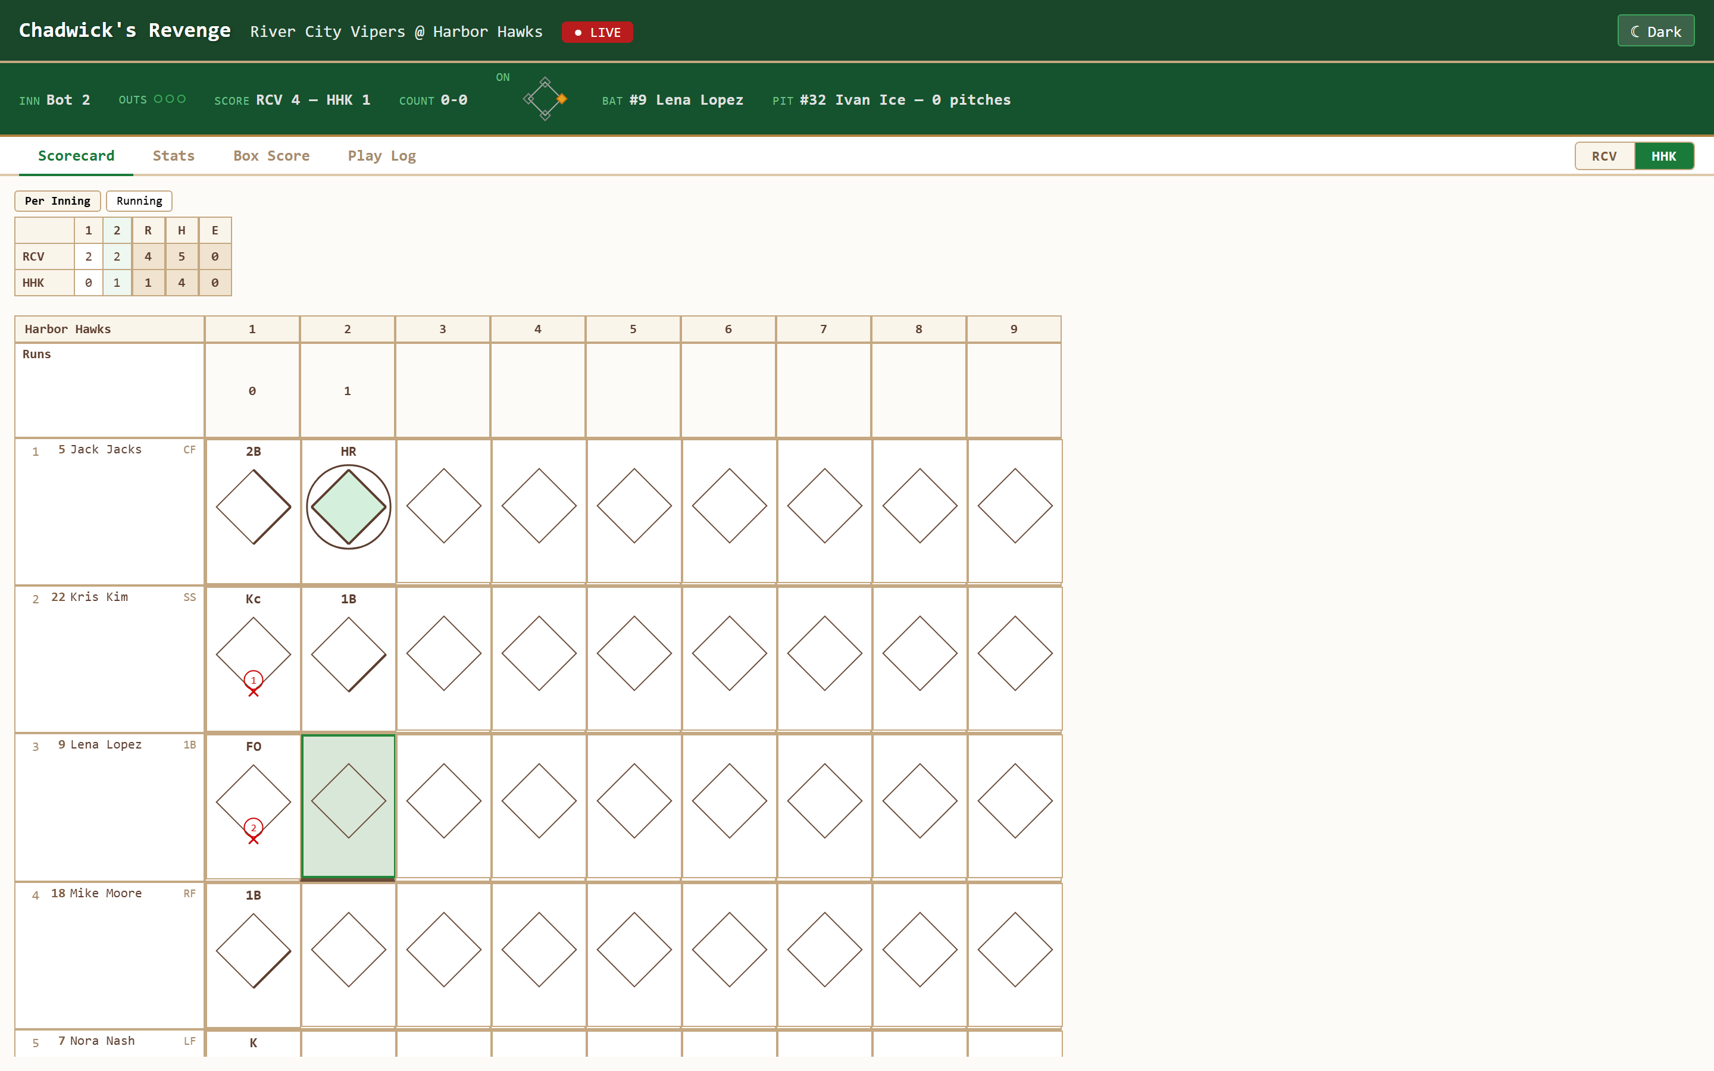Click Kris Kim inning 8 empty diamond
The height and width of the screenshot is (1071, 1714).
[920, 654]
